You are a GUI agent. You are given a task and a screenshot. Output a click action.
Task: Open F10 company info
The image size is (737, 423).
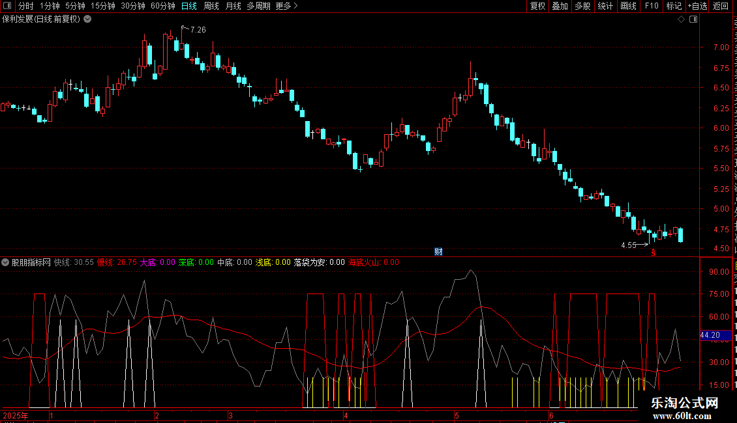click(x=652, y=6)
